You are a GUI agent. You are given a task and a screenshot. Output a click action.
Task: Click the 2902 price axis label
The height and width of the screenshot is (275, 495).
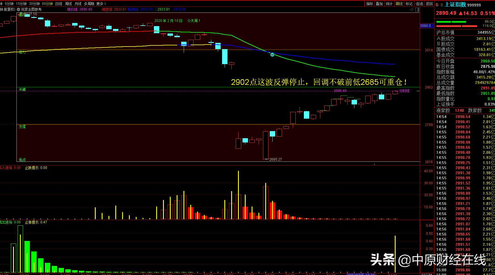click(429, 87)
